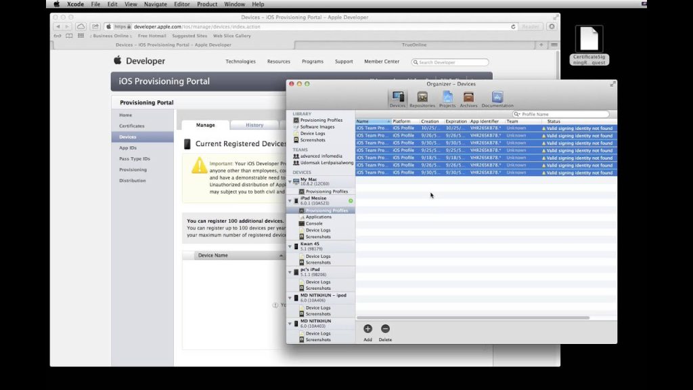
Task: Select Screenshots under Library
Action: click(313, 140)
